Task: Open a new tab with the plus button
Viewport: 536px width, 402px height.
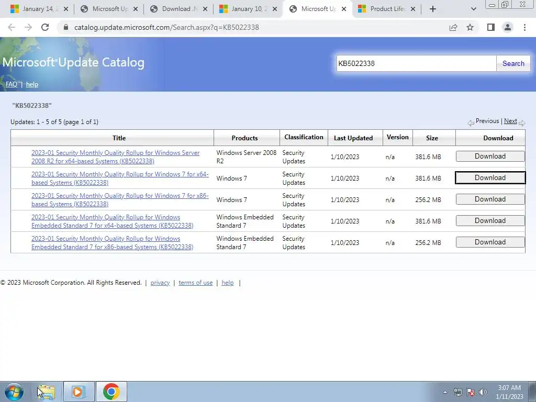Action: pos(433,9)
